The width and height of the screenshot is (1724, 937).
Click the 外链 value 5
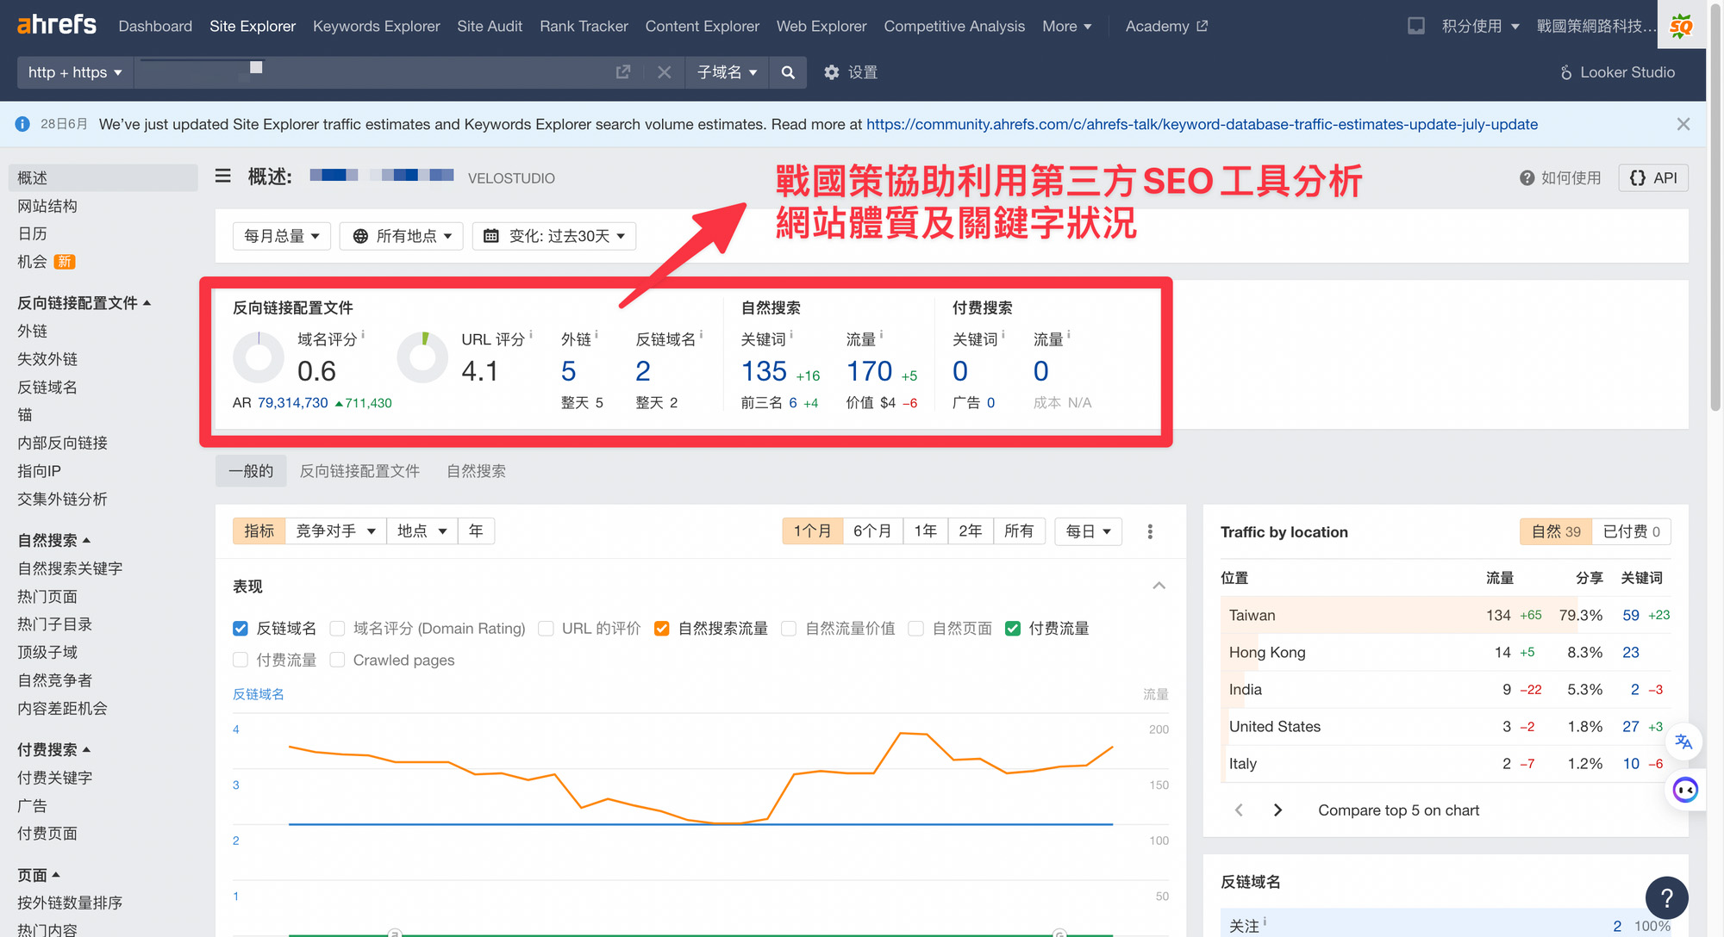[x=568, y=371]
